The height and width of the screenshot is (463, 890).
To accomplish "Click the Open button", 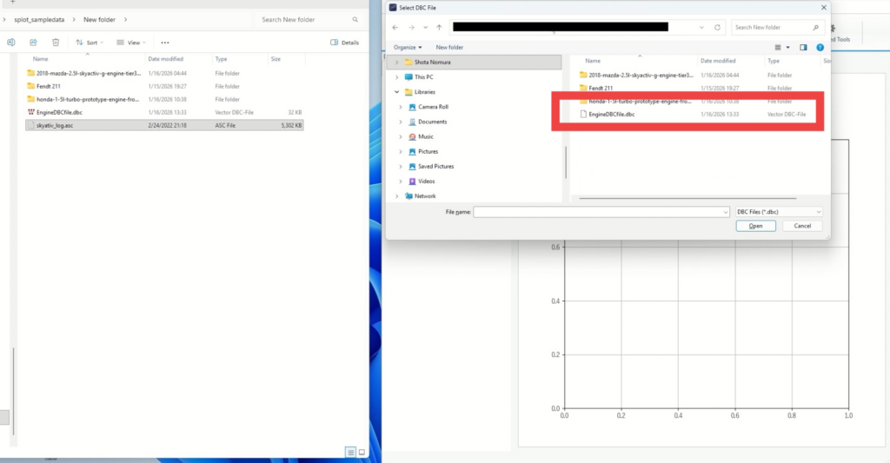I will coord(755,226).
